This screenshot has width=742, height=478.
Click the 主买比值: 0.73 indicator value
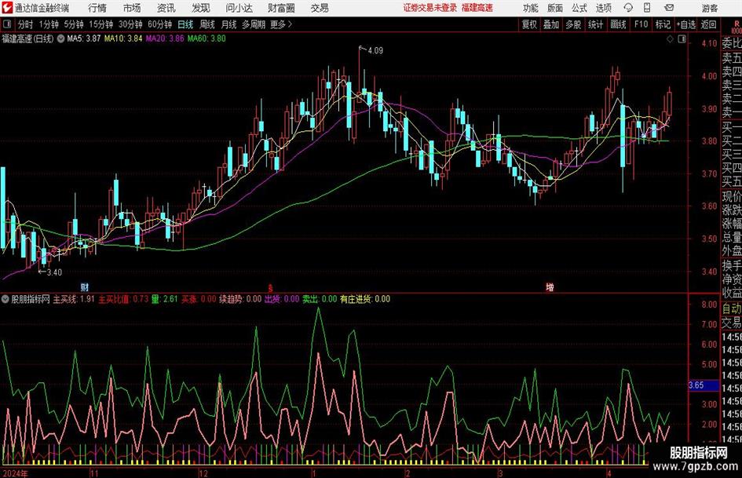(123, 299)
